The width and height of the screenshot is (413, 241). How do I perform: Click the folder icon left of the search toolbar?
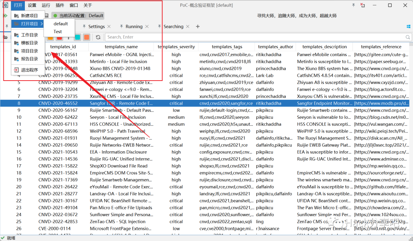5,37
